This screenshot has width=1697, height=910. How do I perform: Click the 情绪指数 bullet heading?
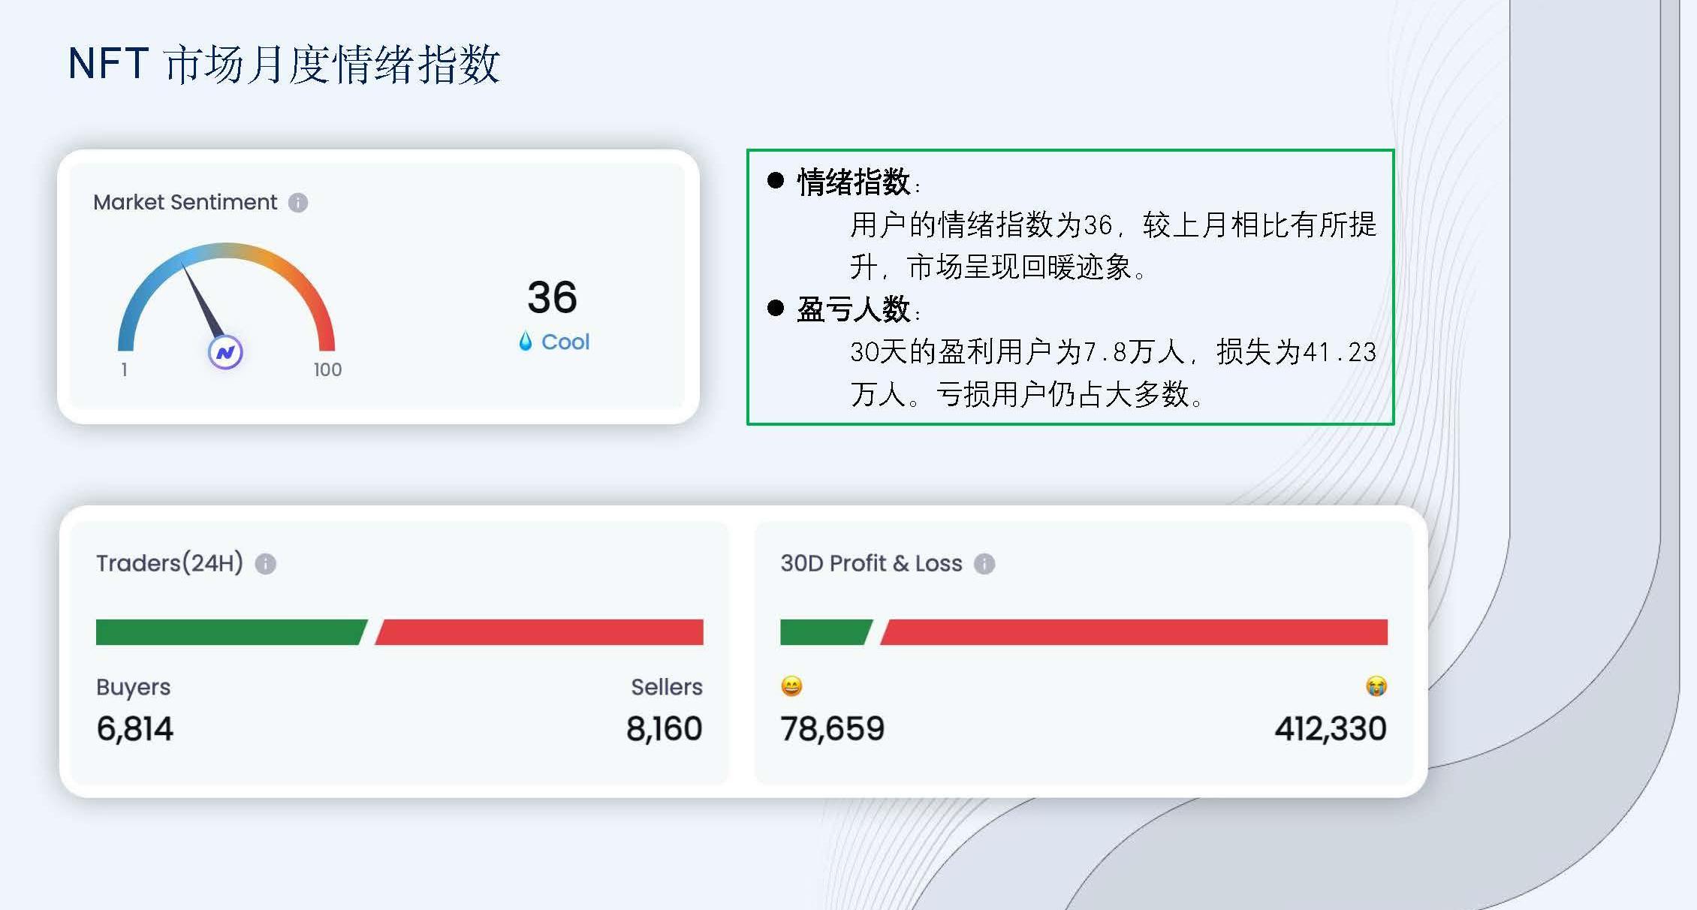[x=854, y=182]
